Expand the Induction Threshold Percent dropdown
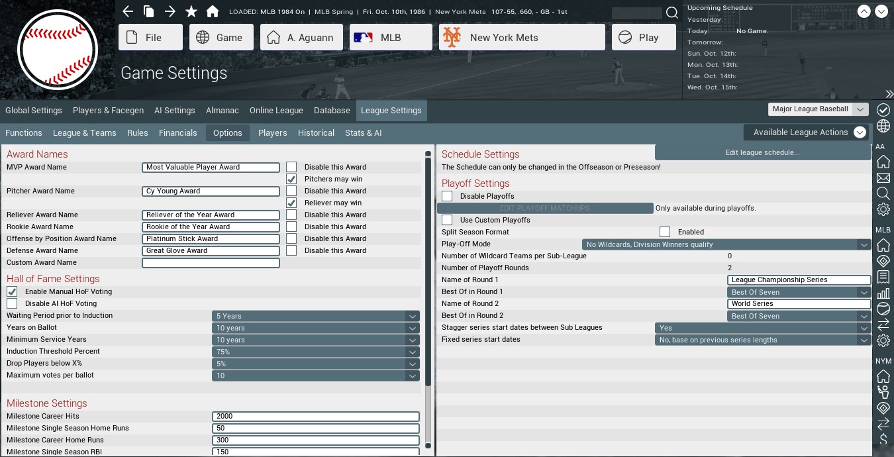894x457 pixels. (x=316, y=352)
